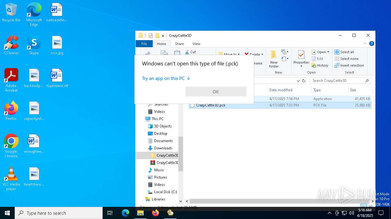Click the refresh button beside address bar
The width and height of the screenshot is (391, 219).
[304, 81]
